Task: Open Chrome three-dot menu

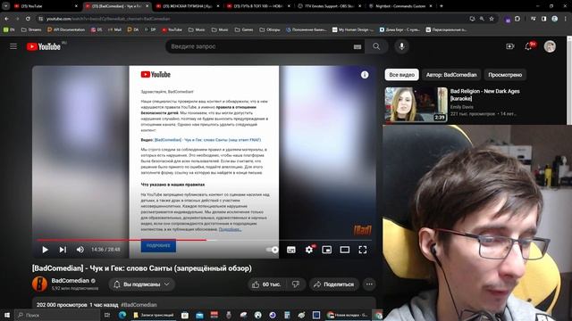Action: (x=566, y=19)
